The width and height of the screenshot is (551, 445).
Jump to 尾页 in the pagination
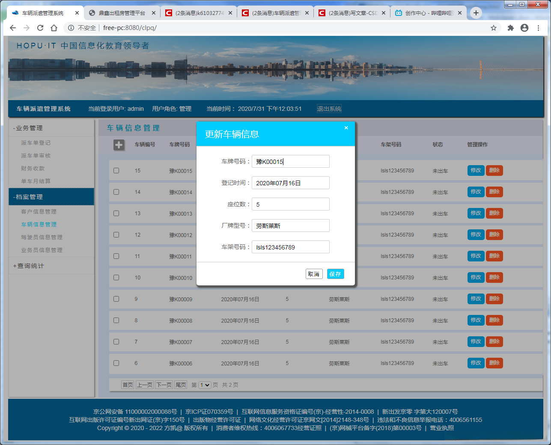click(x=181, y=385)
